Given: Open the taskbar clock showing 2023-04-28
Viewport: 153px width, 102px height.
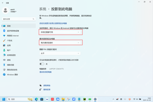Looking at the screenshot, I should 147,99.
